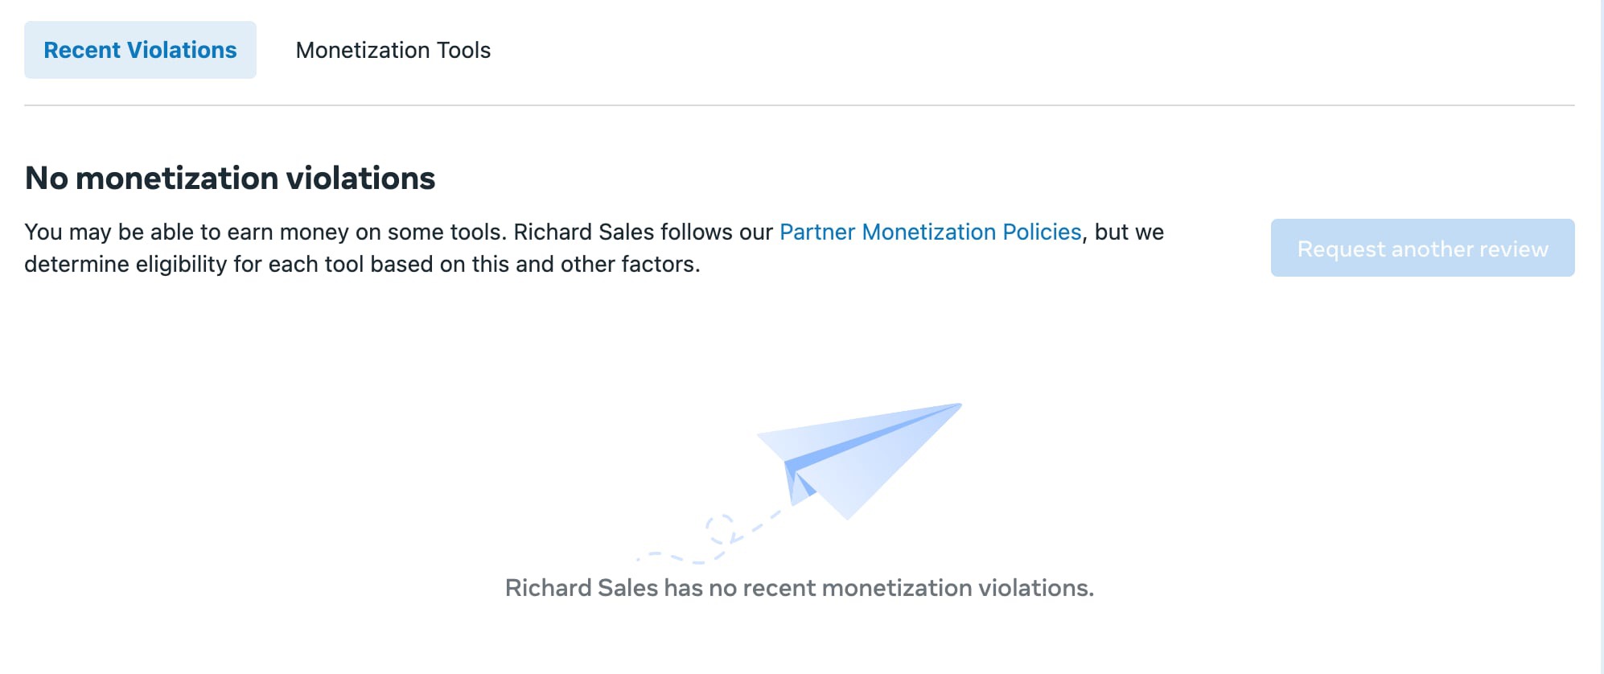
Task: Click the dashed flight trail behind airplane
Action: [708, 537]
